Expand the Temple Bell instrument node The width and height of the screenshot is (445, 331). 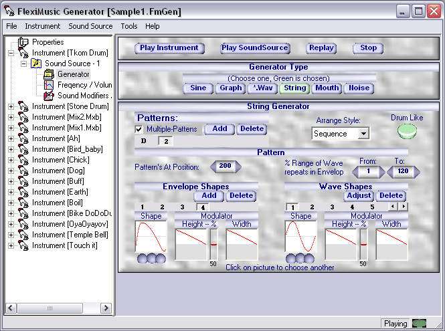(x=11, y=235)
